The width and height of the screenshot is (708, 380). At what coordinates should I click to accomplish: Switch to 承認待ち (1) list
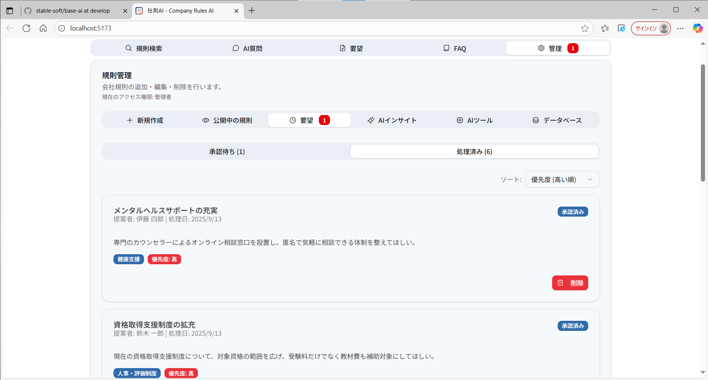click(227, 151)
